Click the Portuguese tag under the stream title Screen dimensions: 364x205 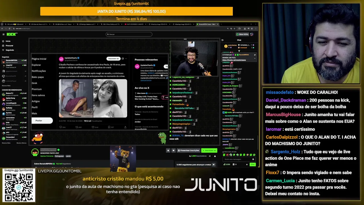tap(59, 156)
